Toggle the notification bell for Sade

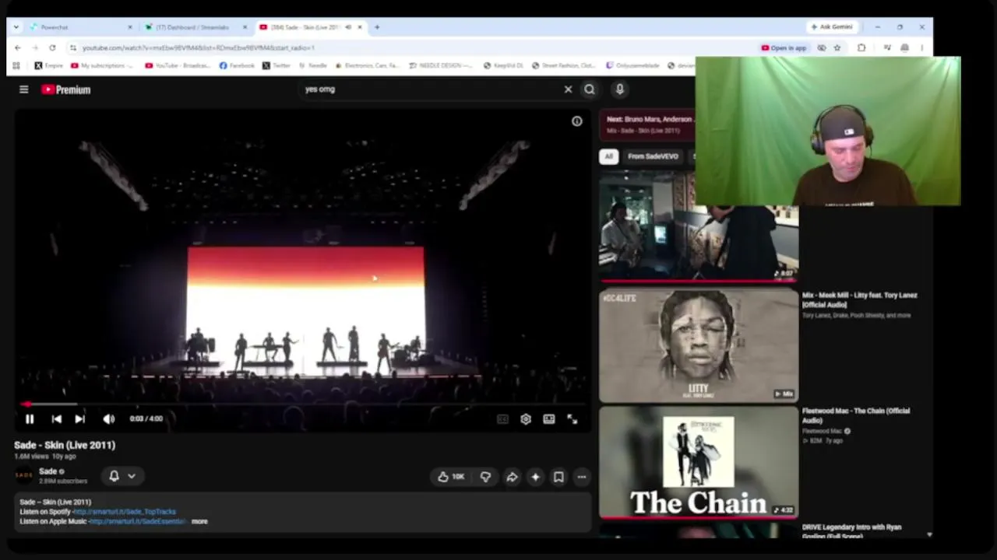pos(114,476)
